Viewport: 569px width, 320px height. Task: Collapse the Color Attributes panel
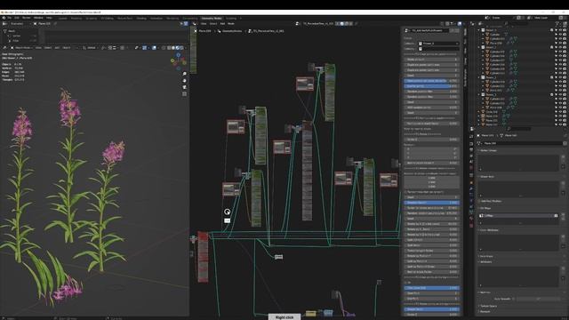click(489, 230)
